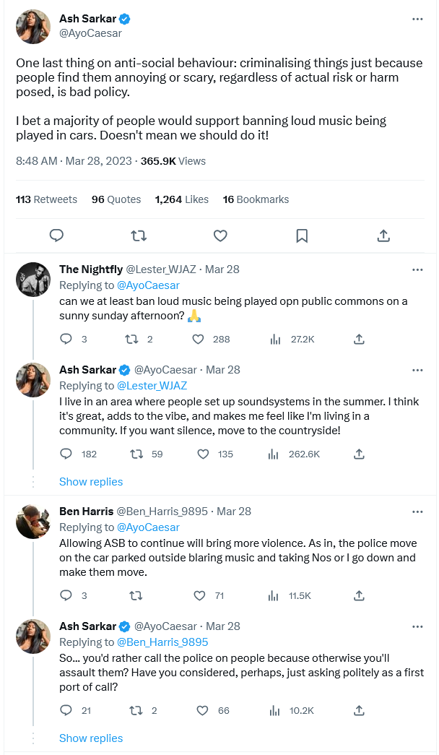439x755 pixels.
Task: Open more options on Ben Harris's reply
Action: point(417,512)
